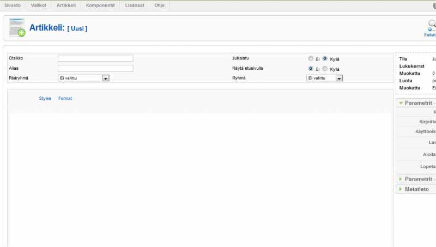
Task: Click inside the article editor text area
Action: (x=200, y=174)
